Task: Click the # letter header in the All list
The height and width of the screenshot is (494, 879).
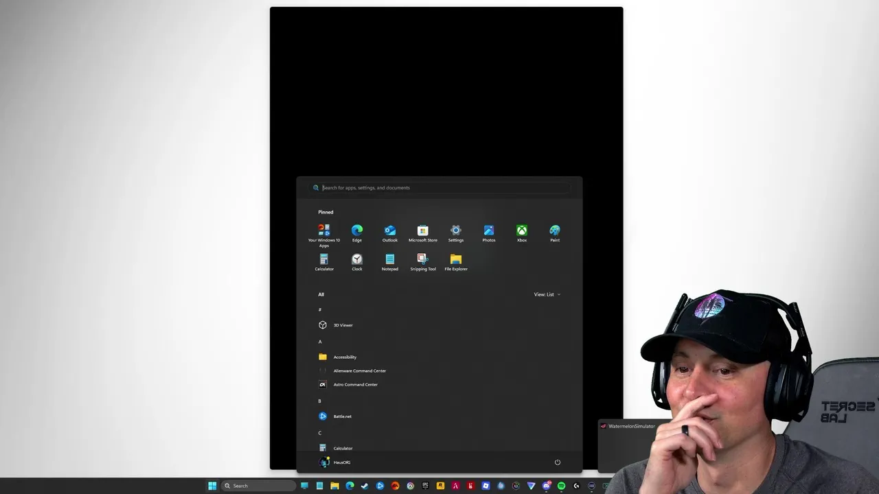Action: pos(320,310)
